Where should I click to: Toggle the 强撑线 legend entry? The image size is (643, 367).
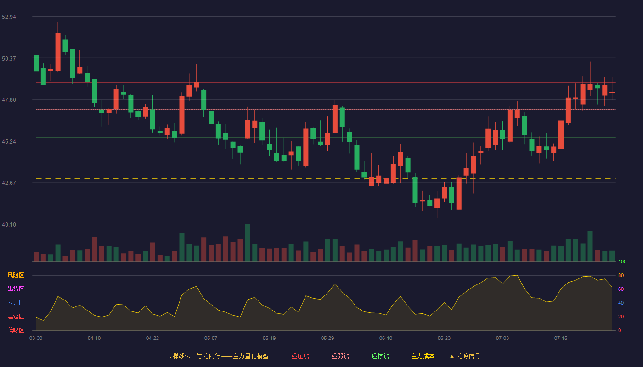coord(376,356)
